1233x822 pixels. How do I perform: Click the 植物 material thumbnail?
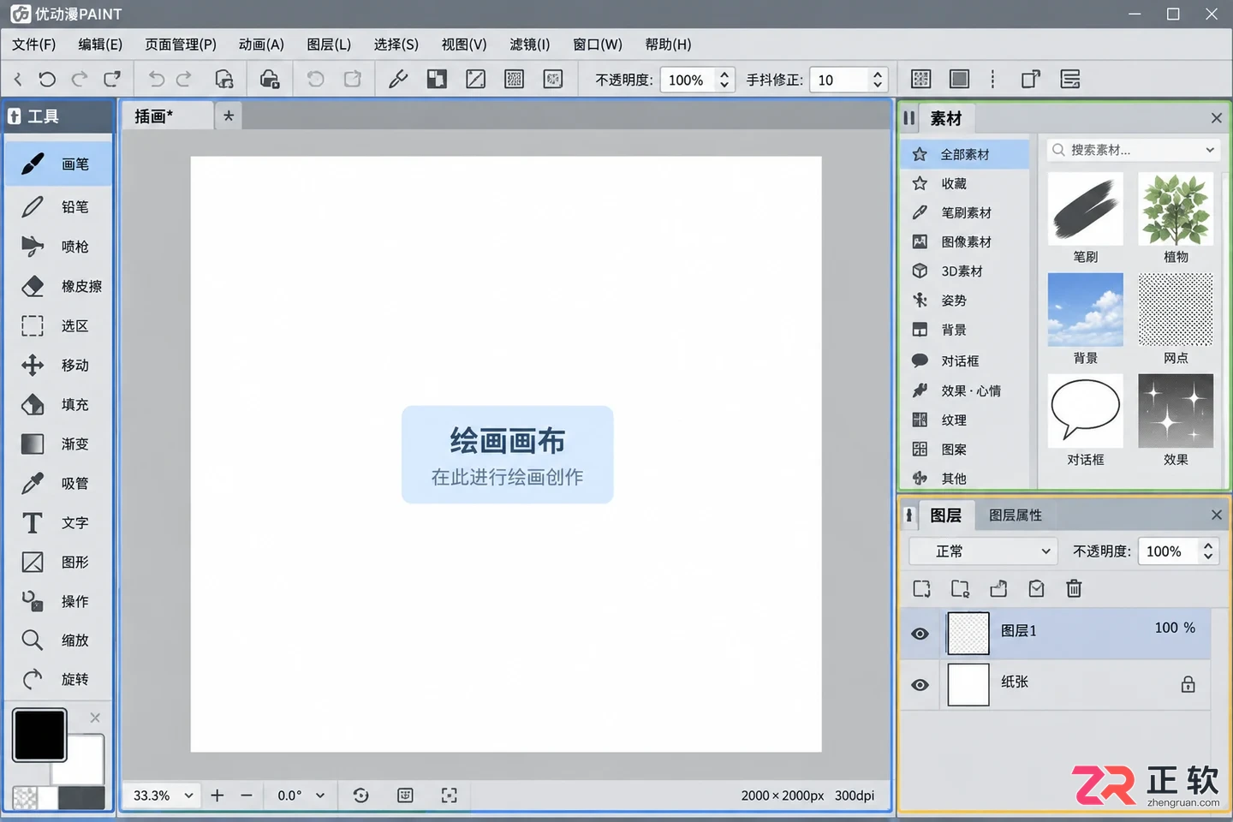(1176, 210)
